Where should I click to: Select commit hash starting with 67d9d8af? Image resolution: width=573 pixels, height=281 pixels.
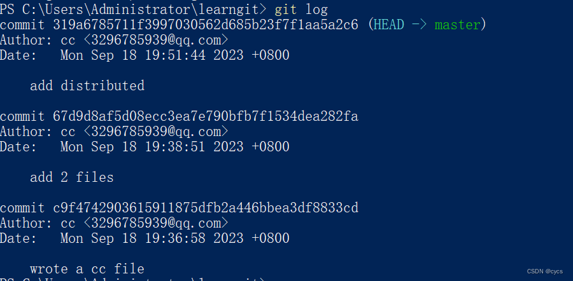[206, 116]
